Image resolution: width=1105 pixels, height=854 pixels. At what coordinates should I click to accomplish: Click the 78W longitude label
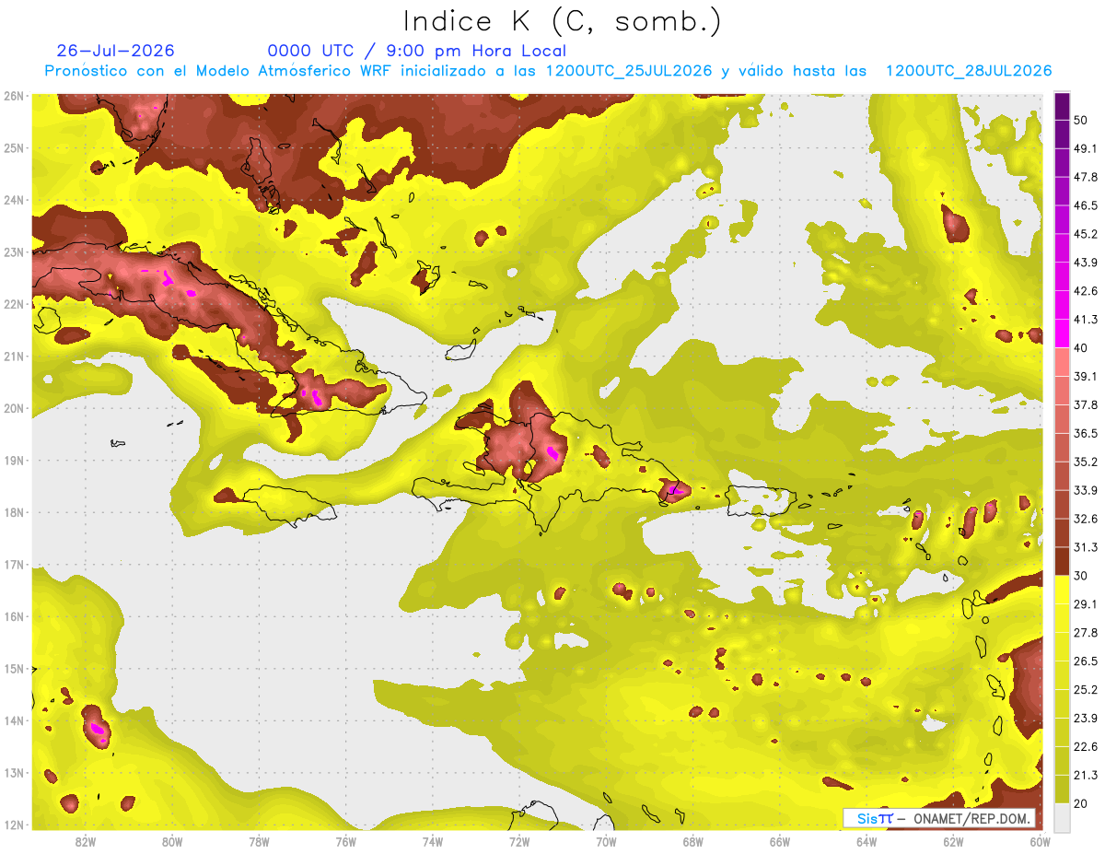point(259,841)
